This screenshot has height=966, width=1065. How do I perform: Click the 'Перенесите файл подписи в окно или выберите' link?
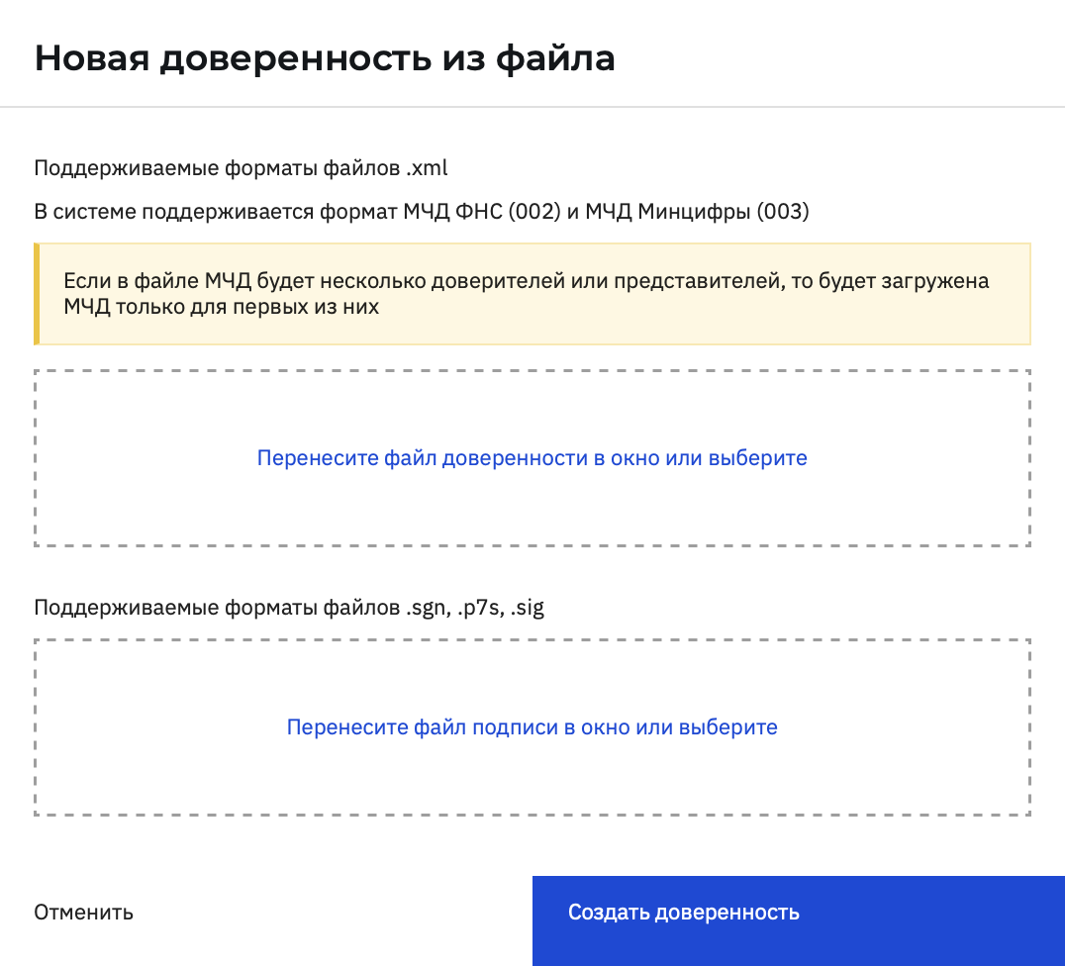[x=532, y=726]
